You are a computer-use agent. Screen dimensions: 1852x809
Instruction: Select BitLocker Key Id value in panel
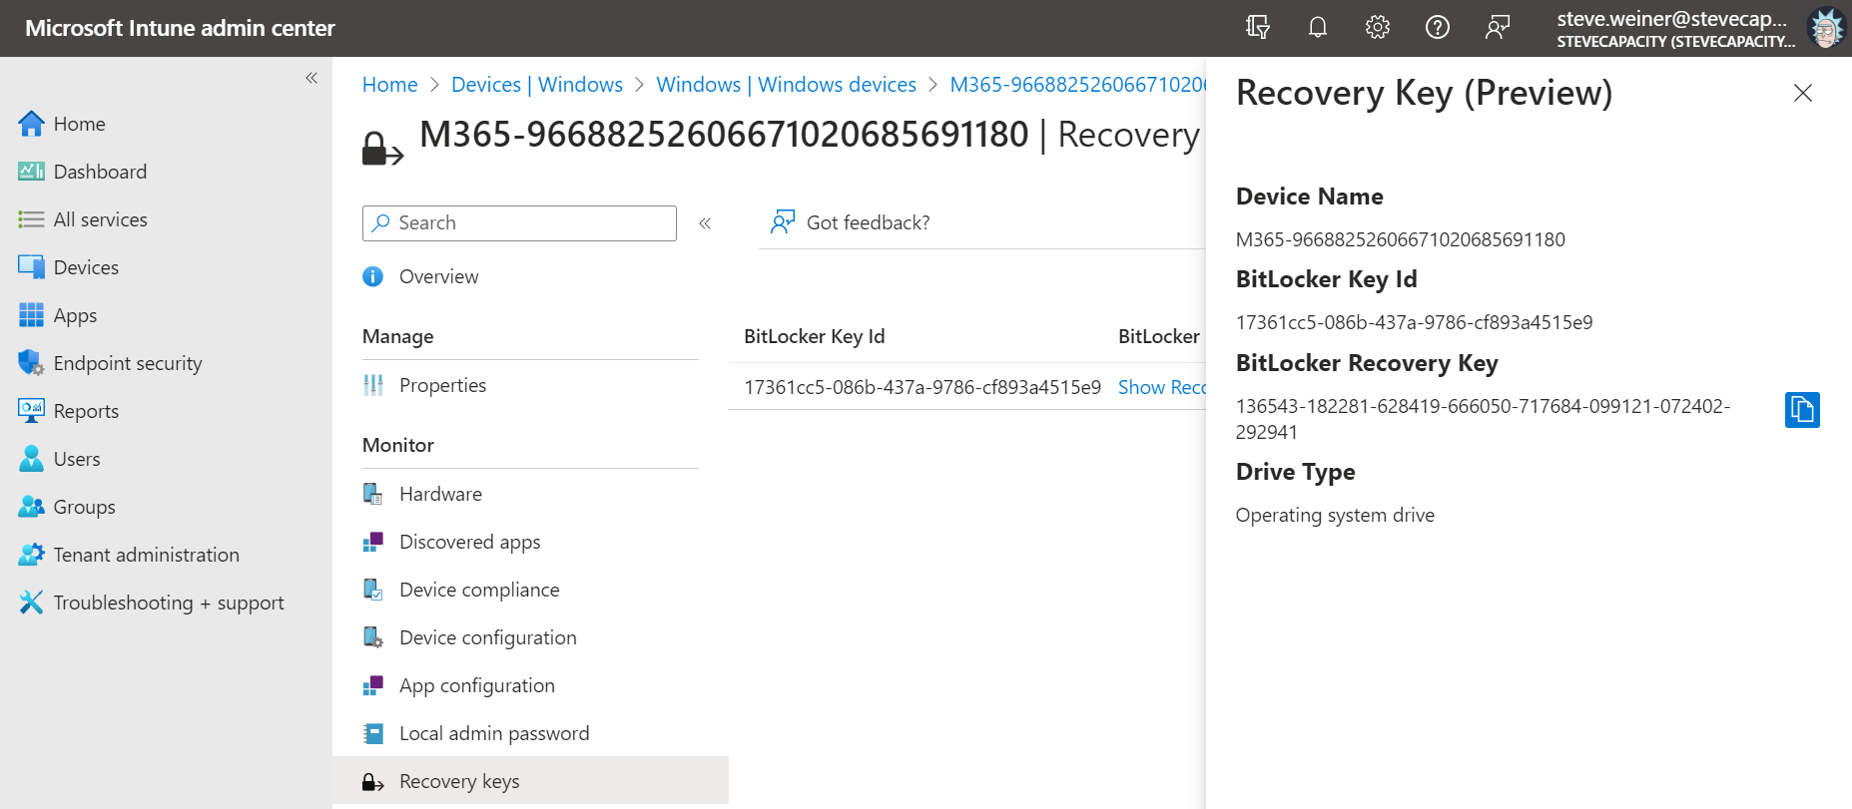[1414, 322]
